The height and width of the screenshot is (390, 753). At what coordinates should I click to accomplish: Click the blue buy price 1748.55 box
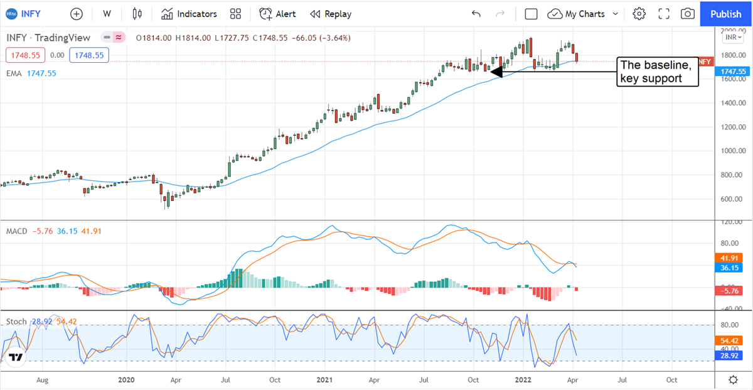point(89,55)
